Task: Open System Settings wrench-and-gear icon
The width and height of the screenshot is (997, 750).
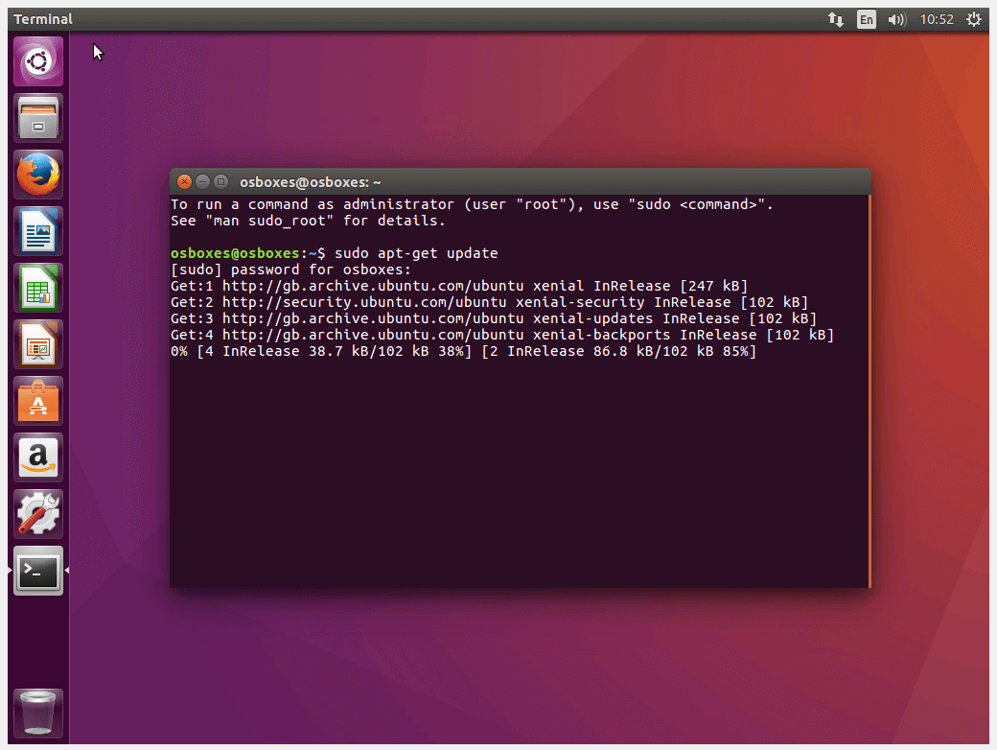Action: tap(38, 514)
